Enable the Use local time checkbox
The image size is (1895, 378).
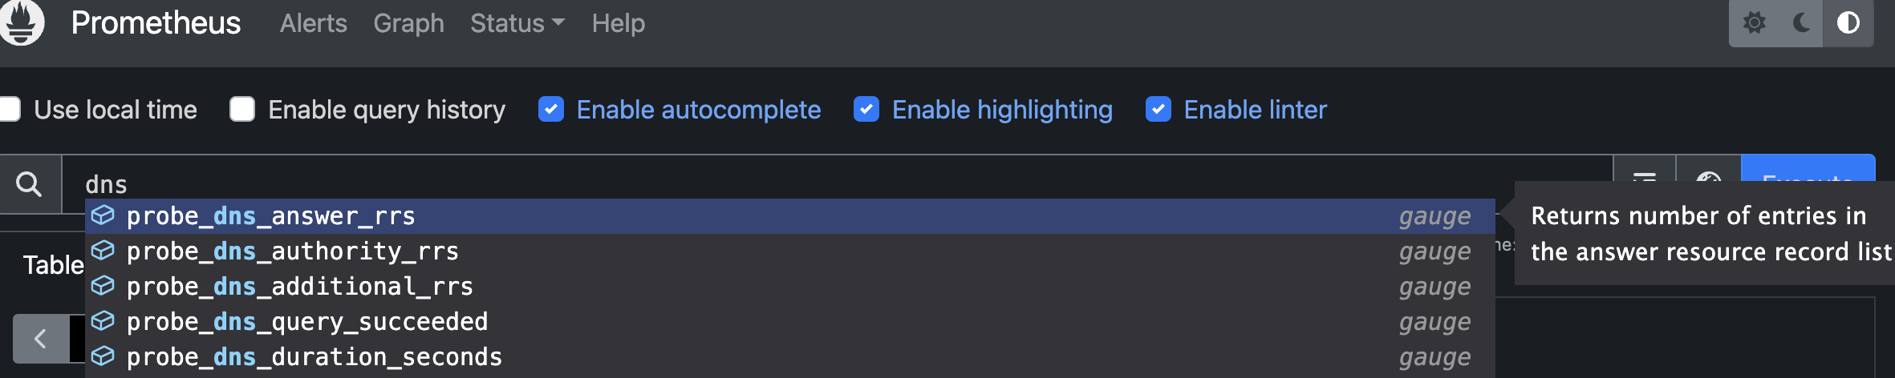point(10,109)
